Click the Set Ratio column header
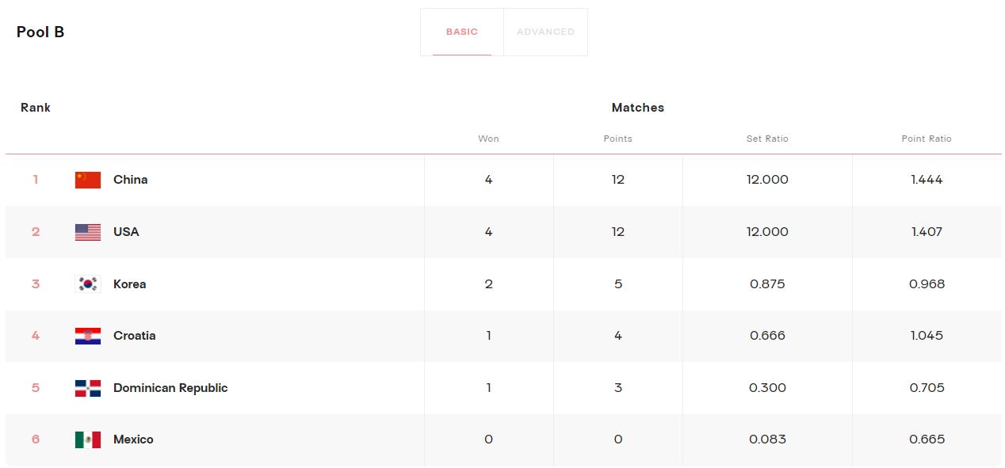 click(767, 139)
